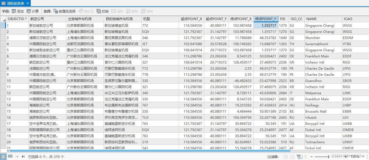Image resolution: width=369 pixels, height=160 pixels.
Task: Click the TU5 aircraft type cell
Action: [160, 117]
